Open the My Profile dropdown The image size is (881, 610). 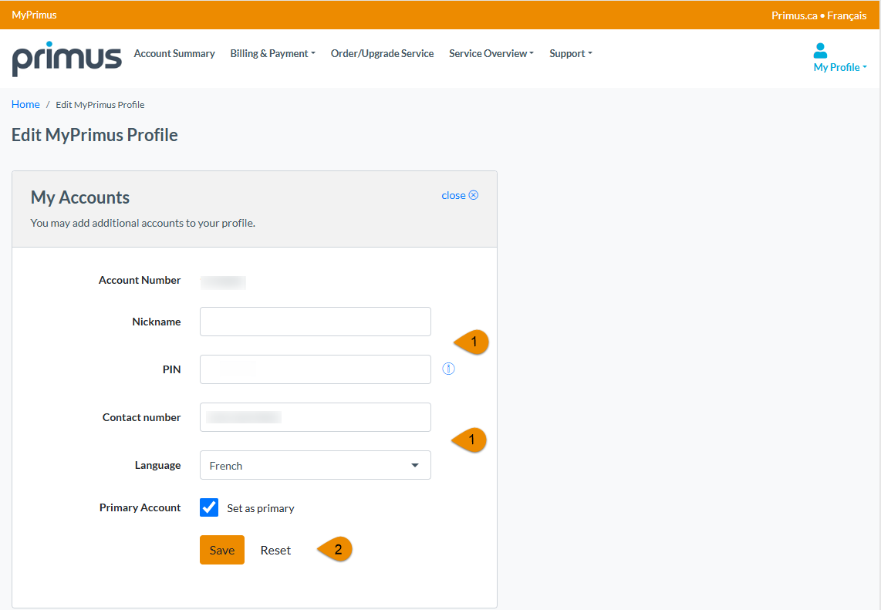point(840,67)
